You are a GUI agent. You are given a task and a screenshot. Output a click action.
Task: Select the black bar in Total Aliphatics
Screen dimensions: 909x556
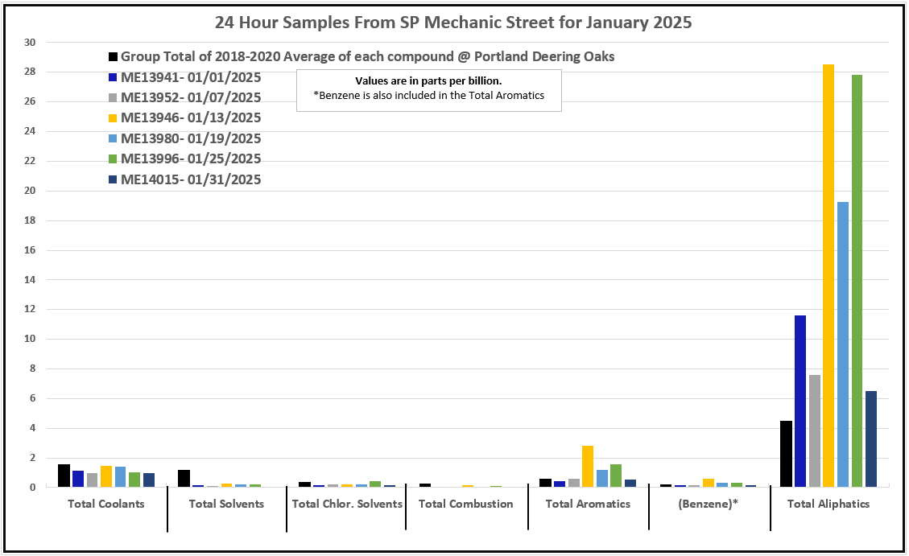click(786, 454)
